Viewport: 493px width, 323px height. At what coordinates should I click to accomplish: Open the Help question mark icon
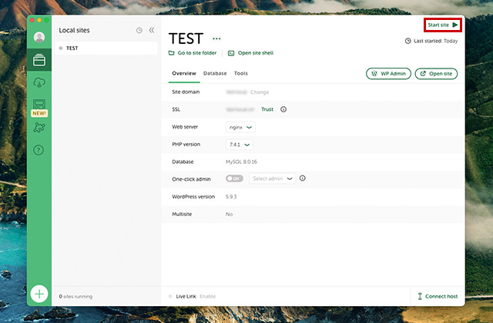pyautogui.click(x=39, y=150)
